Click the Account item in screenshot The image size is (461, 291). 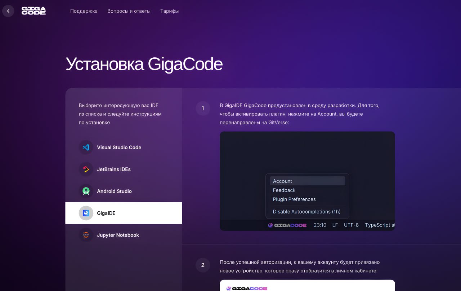(x=307, y=181)
